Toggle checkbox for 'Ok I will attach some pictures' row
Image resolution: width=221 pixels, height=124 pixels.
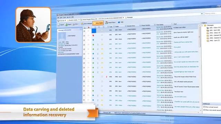(x=84, y=82)
